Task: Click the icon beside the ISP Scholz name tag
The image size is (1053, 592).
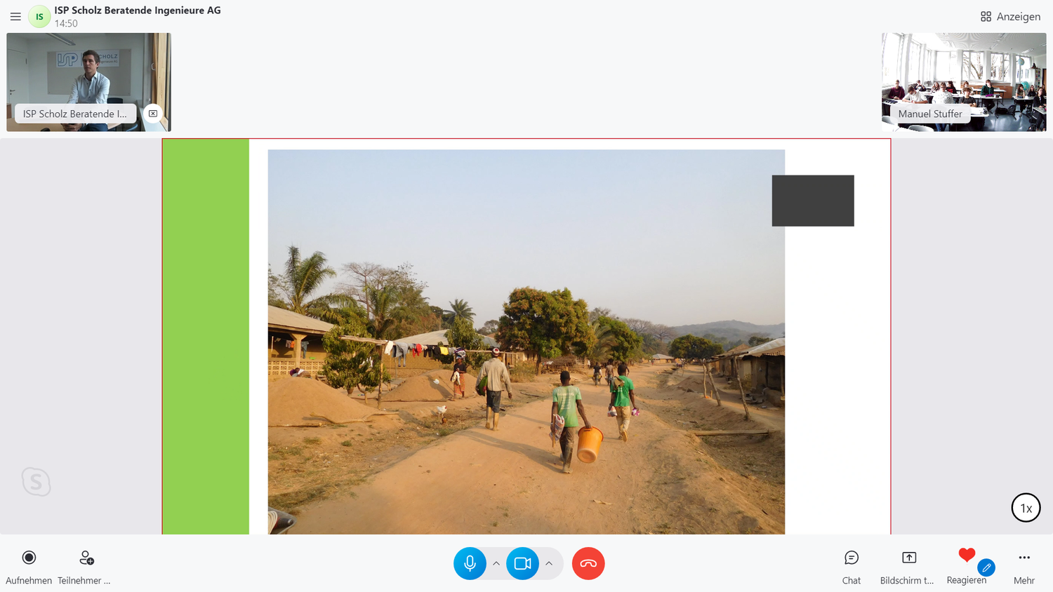Action: [x=153, y=114]
